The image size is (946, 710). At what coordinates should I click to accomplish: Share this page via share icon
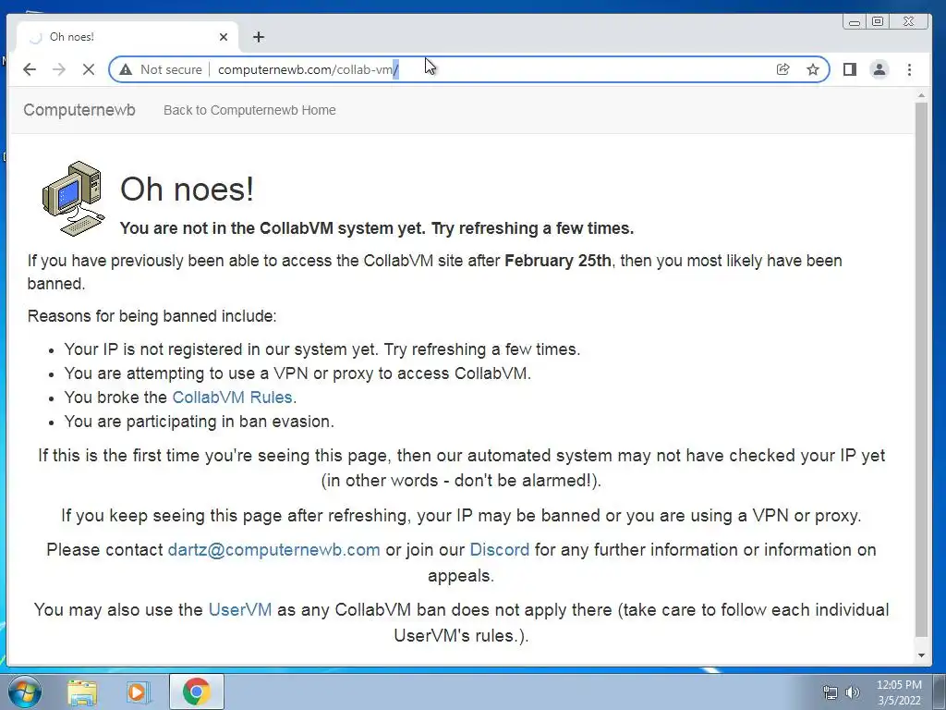pyautogui.click(x=782, y=69)
